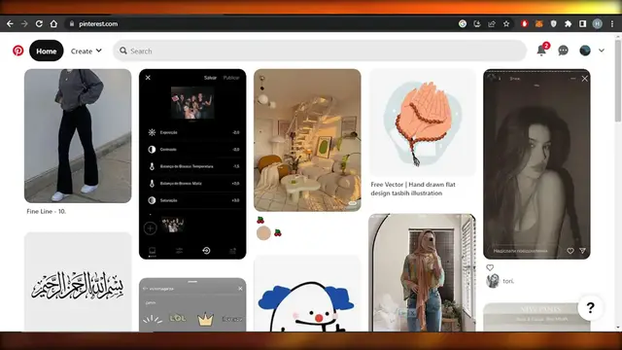The width and height of the screenshot is (622, 350).
Task: Click the Search input field
Action: [x=320, y=51]
